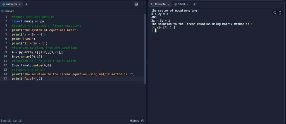Screen dimensions: 286x124
Task: Click the '#import required modules' comment
Action: [33, 17]
